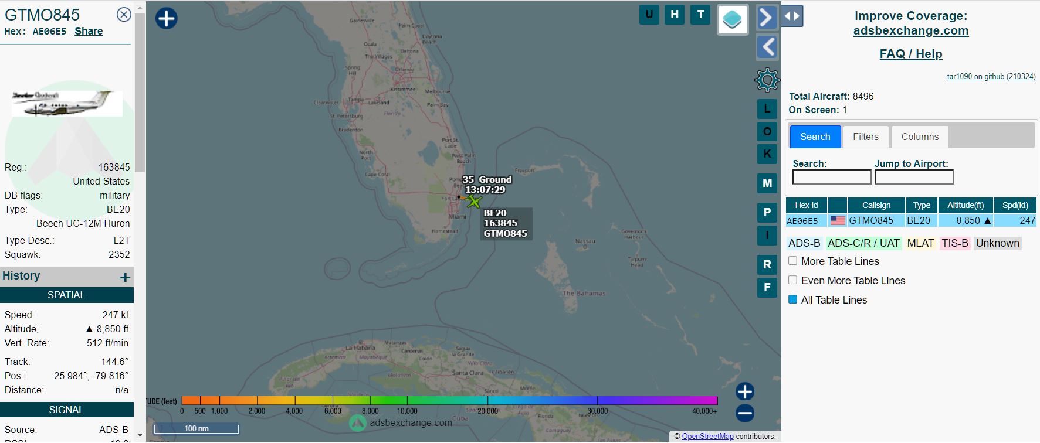Screen dimensions: 1040x443
Task: Open adsbexchange.com coverage link
Action: [911, 30]
